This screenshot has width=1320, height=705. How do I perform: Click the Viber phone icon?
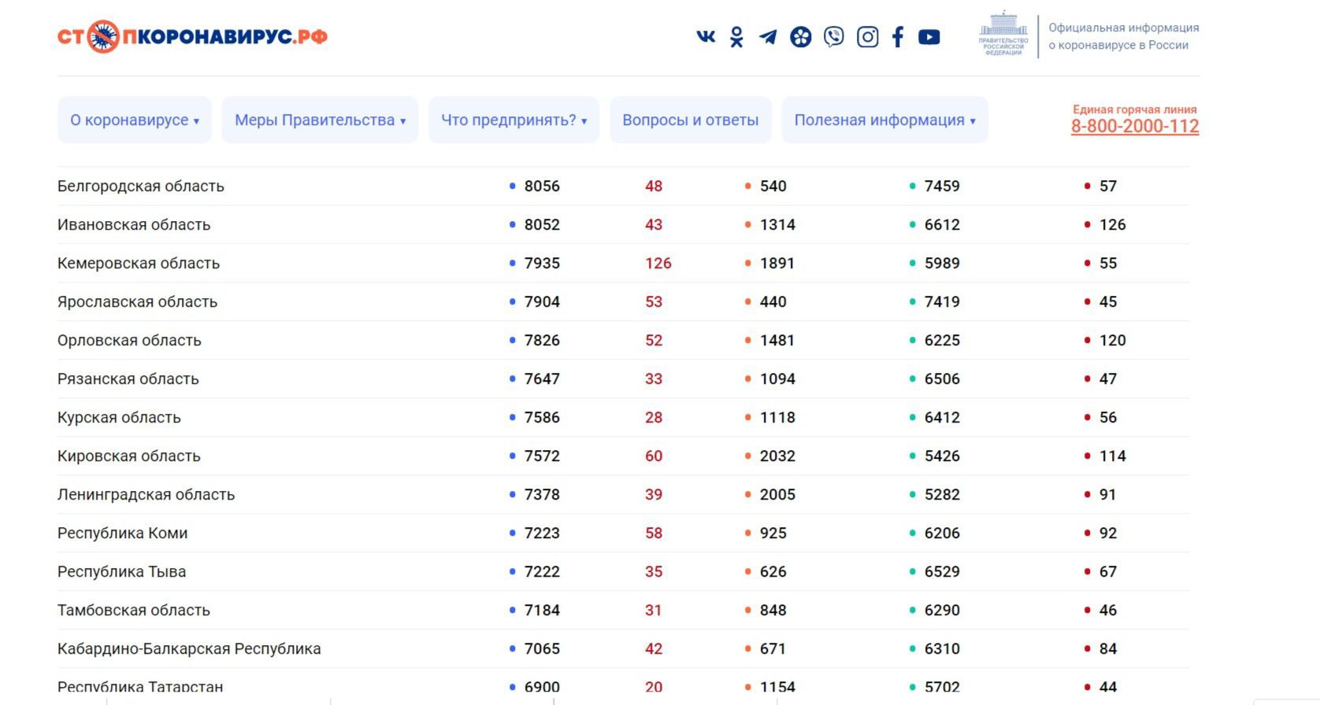(833, 37)
